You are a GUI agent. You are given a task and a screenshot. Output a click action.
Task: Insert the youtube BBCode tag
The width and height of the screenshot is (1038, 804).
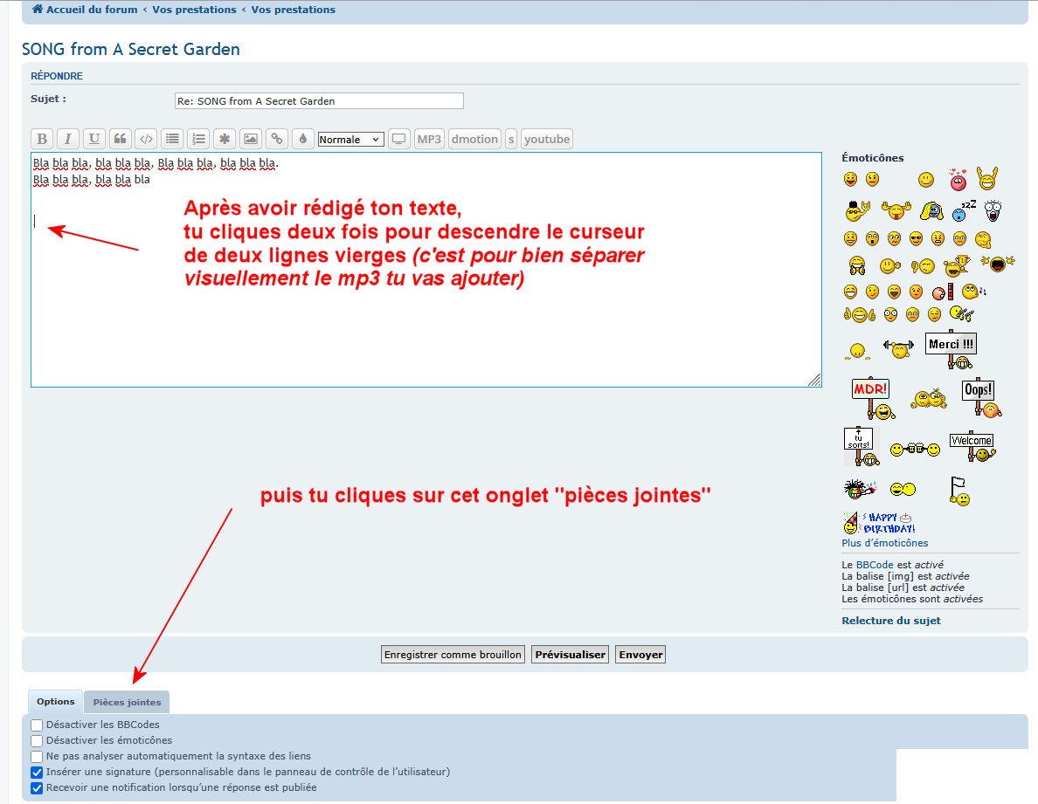[547, 139]
